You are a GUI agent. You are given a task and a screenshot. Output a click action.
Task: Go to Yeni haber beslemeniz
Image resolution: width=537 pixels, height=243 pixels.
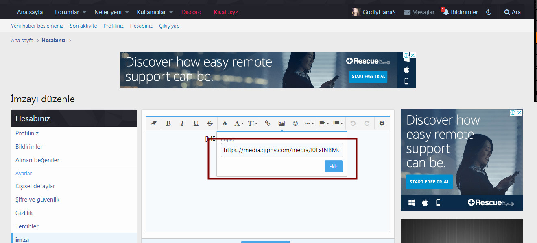(37, 26)
